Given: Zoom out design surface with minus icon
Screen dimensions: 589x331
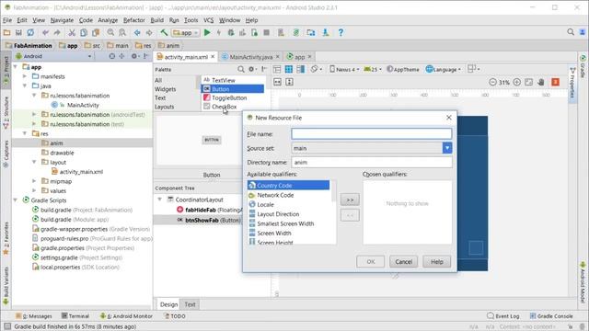Looking at the screenshot, I should click(493, 82).
